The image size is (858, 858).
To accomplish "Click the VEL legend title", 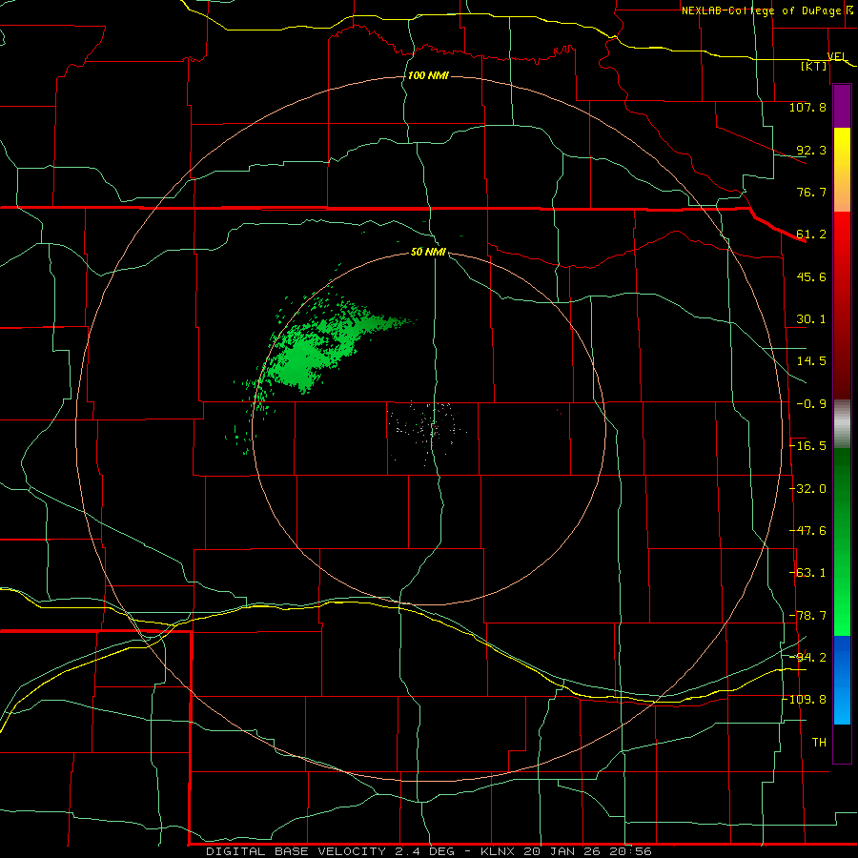I will click(x=837, y=56).
